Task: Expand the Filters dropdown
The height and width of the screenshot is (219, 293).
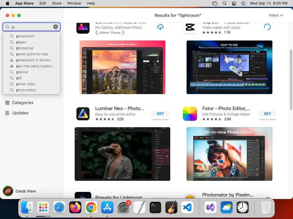Action: pyautogui.click(x=276, y=15)
